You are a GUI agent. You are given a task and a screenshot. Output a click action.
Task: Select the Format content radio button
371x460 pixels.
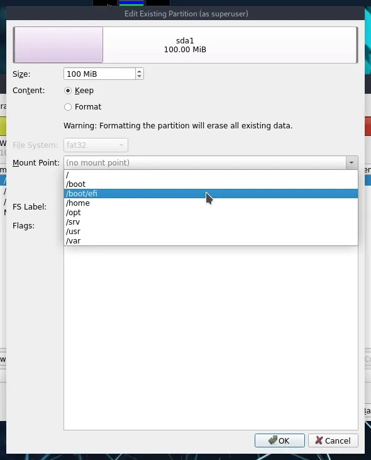[68, 107]
